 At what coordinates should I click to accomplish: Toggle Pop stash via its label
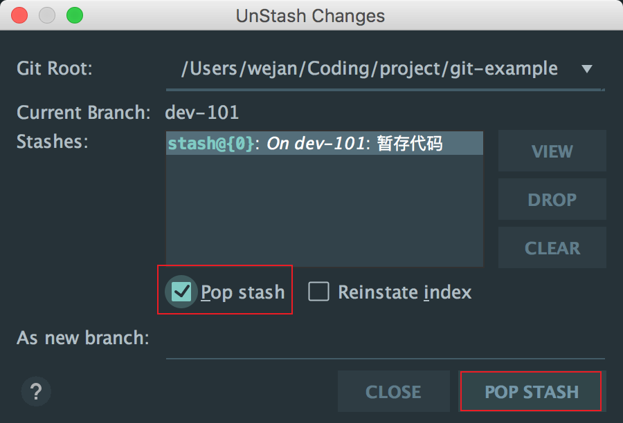[243, 292]
